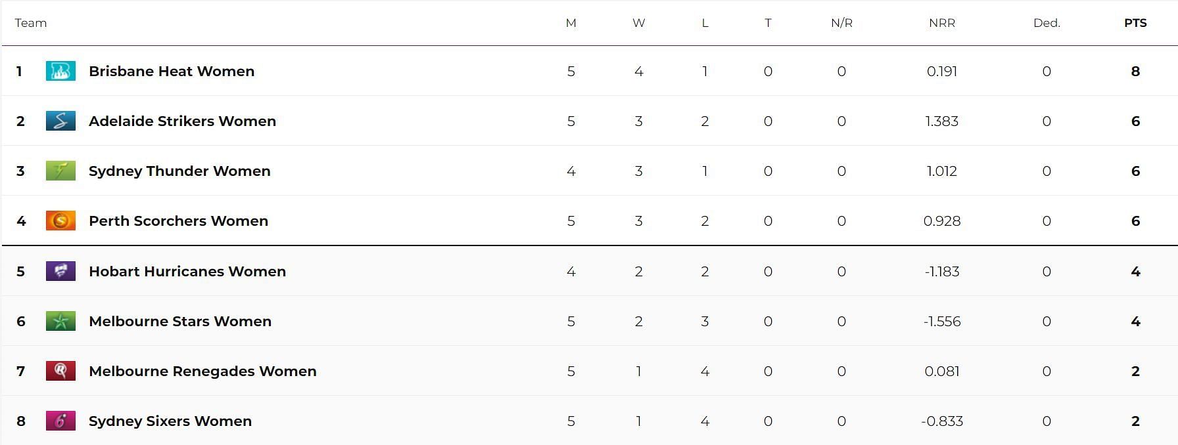Click the Brisbane Heat Women team logo
1178x445 pixels.
(x=60, y=71)
